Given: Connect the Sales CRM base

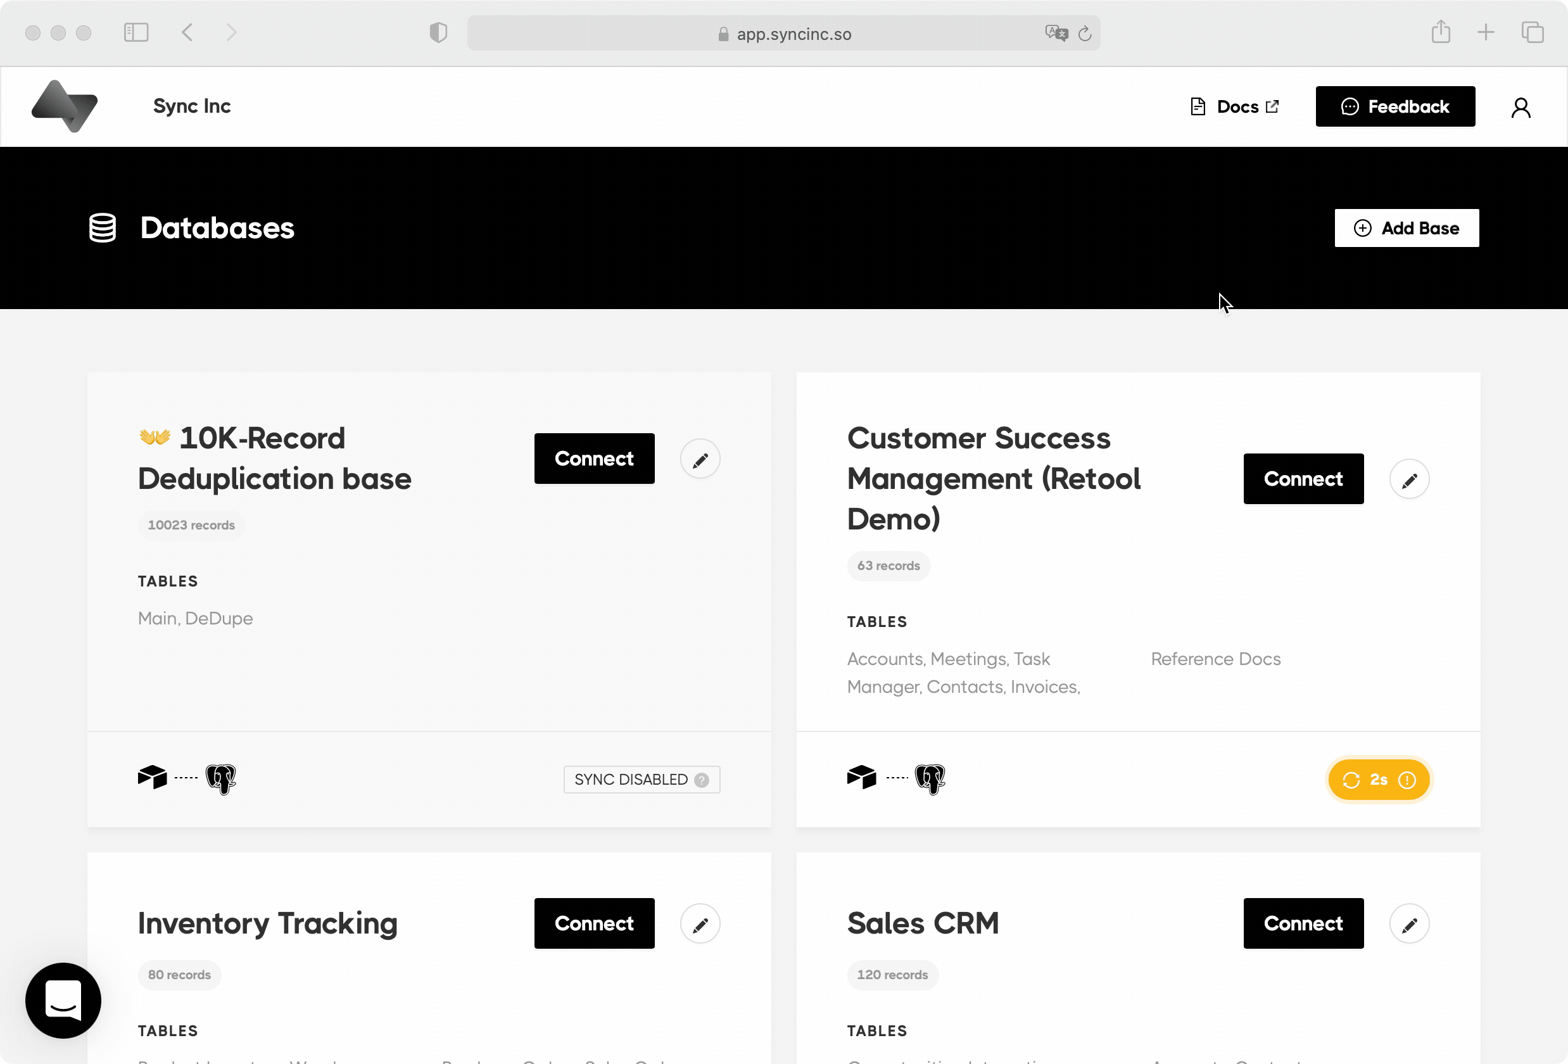Looking at the screenshot, I should pyautogui.click(x=1303, y=923).
